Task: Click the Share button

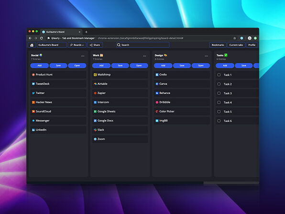Action: coord(95,45)
